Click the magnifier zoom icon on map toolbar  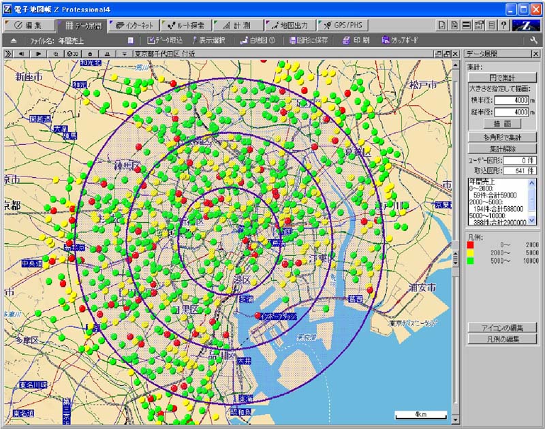click(56, 54)
